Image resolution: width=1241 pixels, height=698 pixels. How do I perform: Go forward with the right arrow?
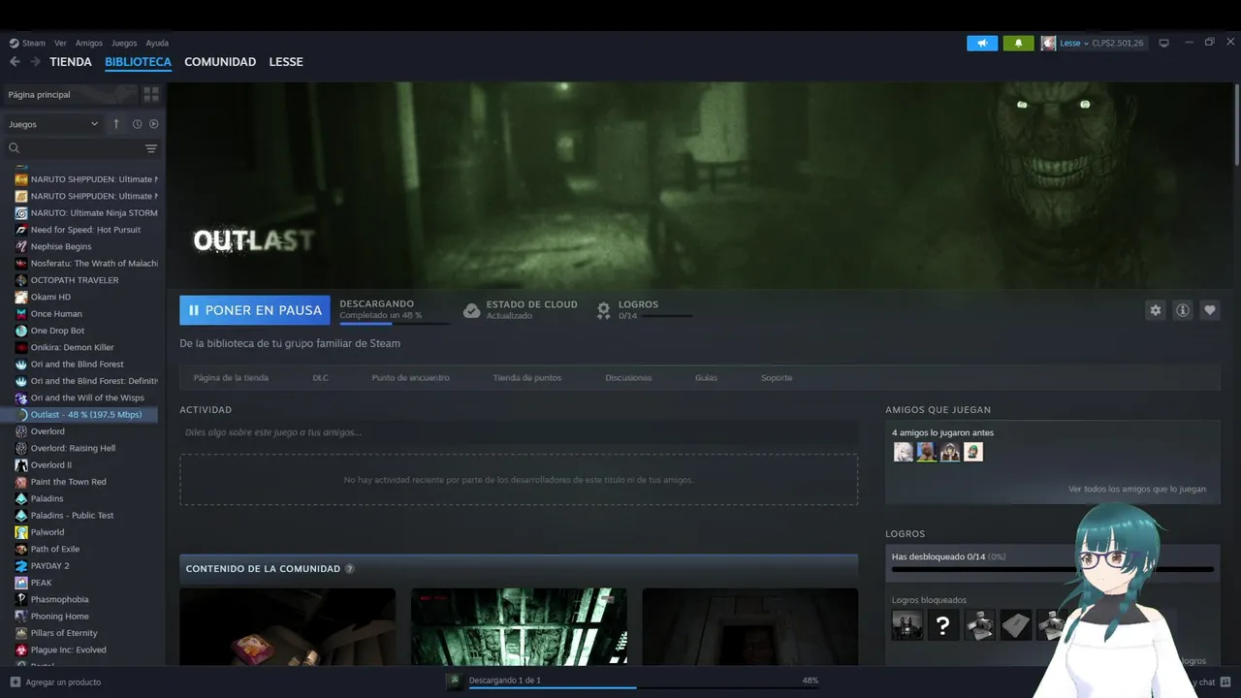pos(35,62)
